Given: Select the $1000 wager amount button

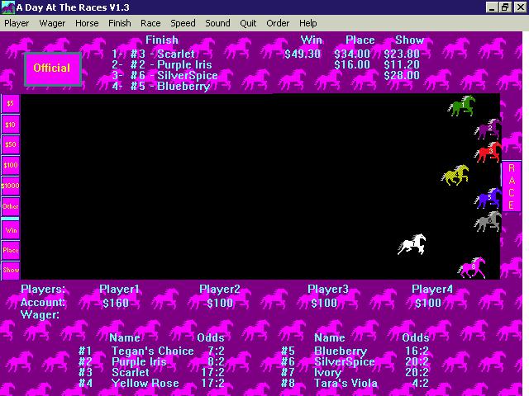Looking at the screenshot, I should click(x=11, y=186).
